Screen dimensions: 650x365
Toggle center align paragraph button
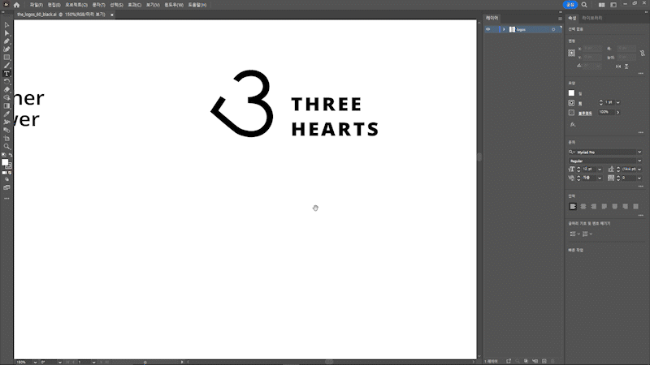pos(583,206)
